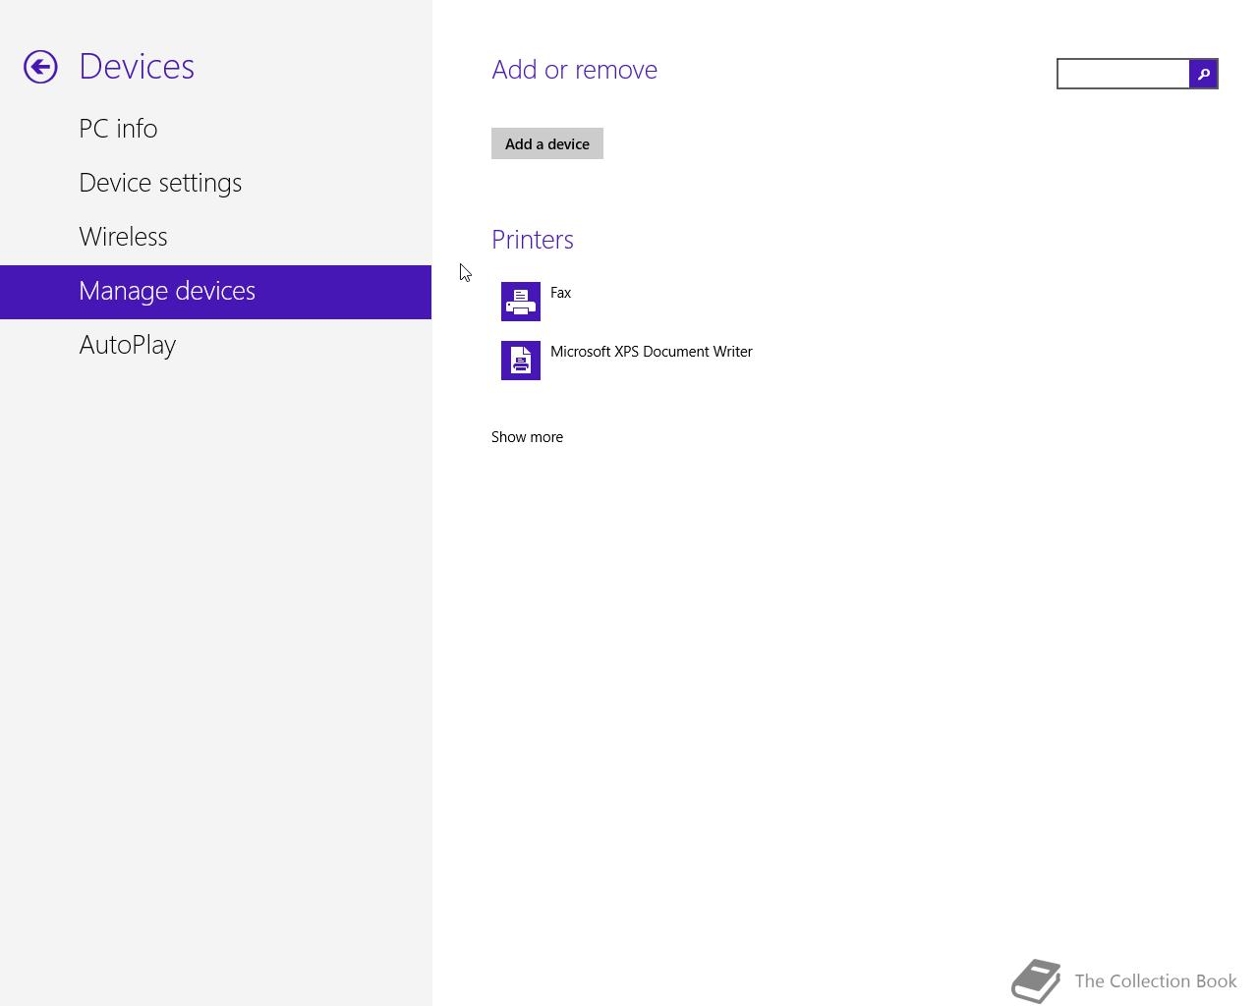Screen dimensions: 1258x1006
Task: Click the Add or remove heading
Action: pos(575,70)
